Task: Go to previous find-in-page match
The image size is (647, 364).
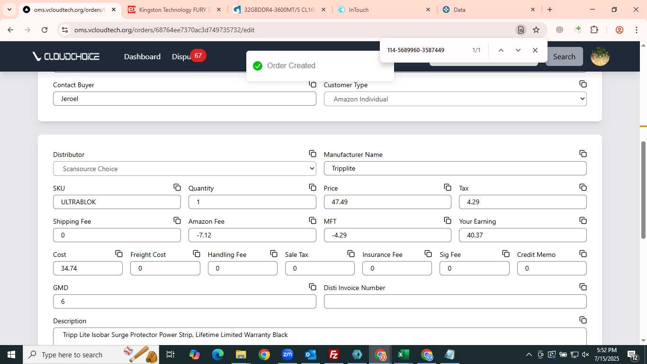Action: 501,50
